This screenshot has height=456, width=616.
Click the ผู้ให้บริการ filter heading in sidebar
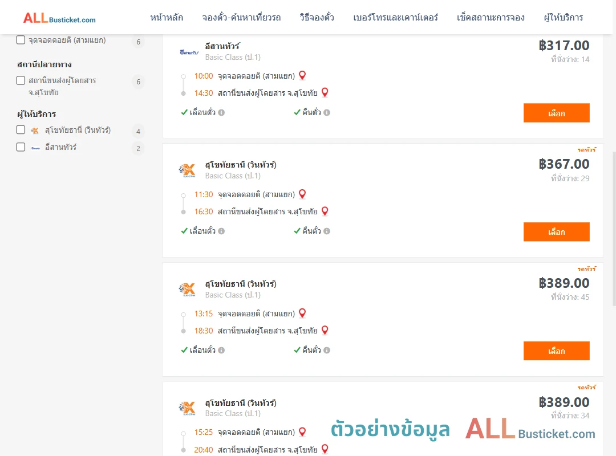(x=37, y=115)
